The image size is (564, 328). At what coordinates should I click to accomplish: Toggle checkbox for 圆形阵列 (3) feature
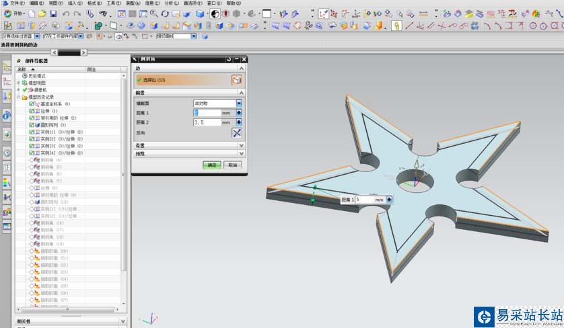tap(31, 125)
